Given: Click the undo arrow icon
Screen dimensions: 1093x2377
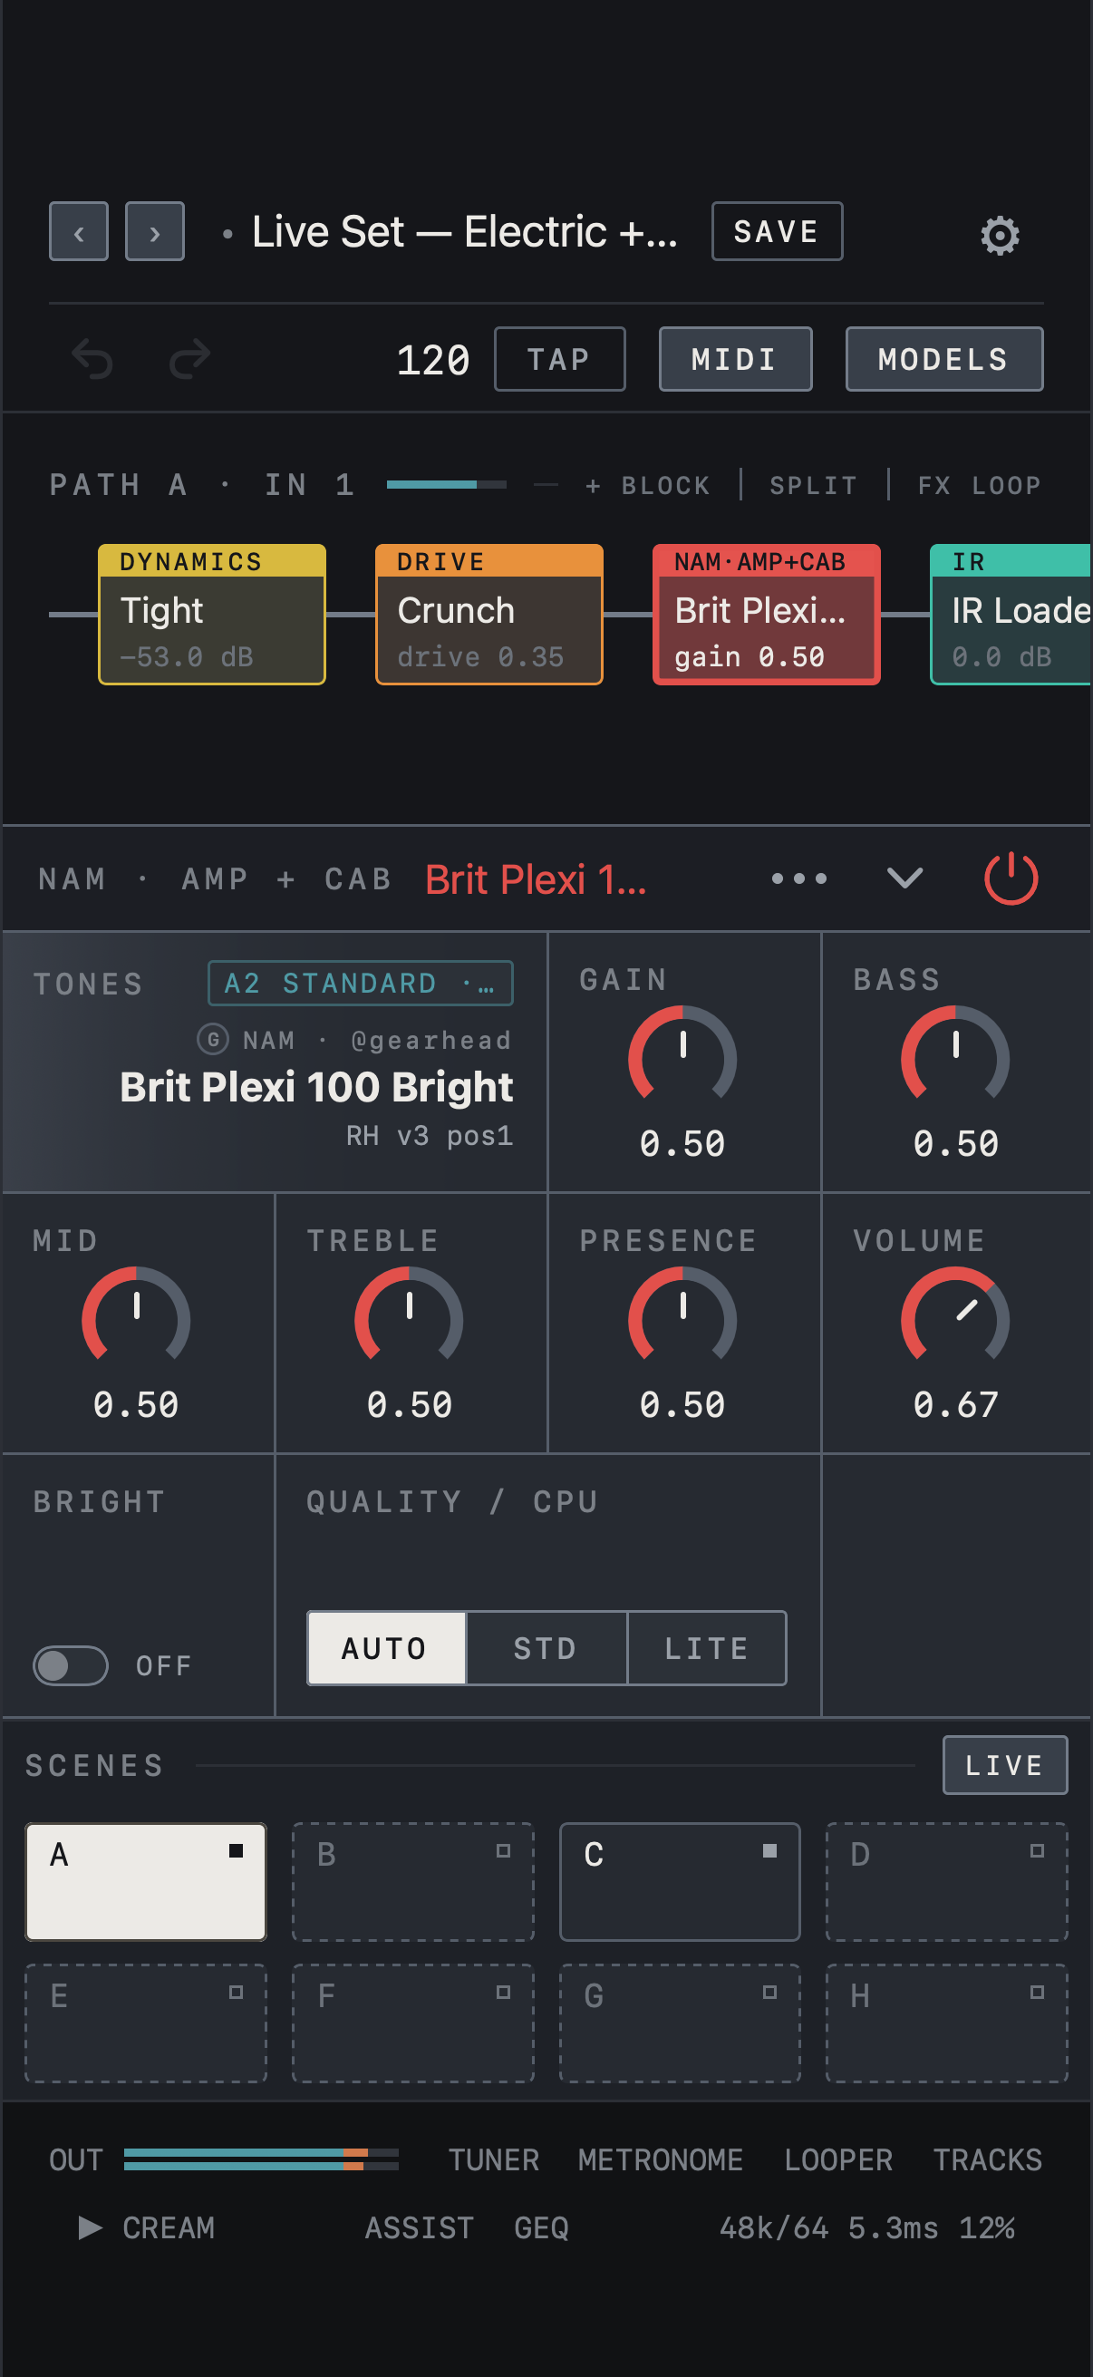Looking at the screenshot, I should [x=92, y=359].
